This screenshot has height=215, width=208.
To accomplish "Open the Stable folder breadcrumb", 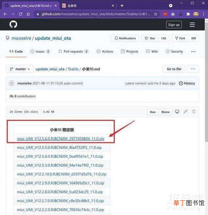I will point(73,69).
